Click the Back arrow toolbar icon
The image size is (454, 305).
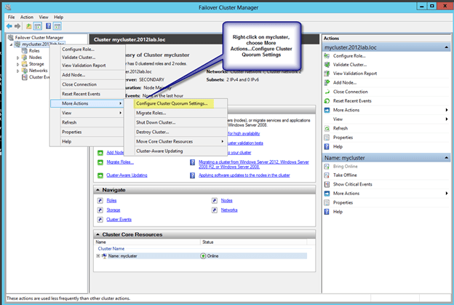[x=8, y=25]
